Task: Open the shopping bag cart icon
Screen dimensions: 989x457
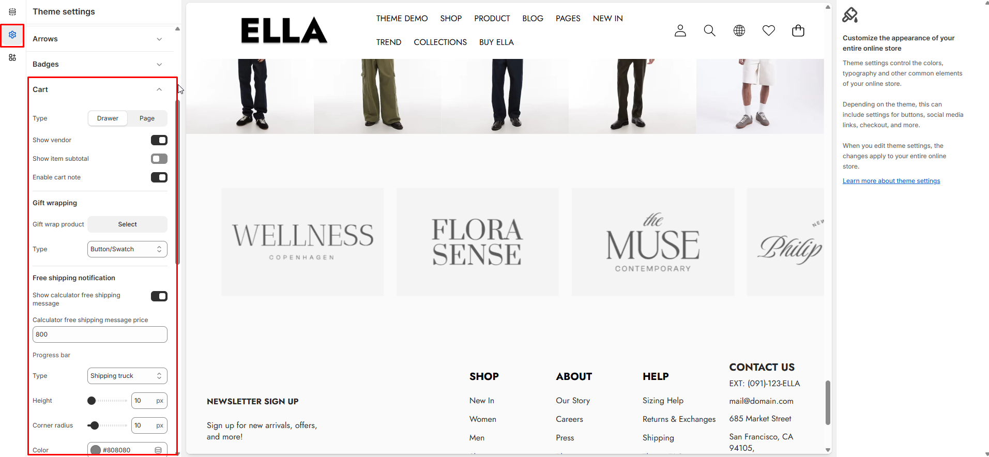Action: click(798, 31)
